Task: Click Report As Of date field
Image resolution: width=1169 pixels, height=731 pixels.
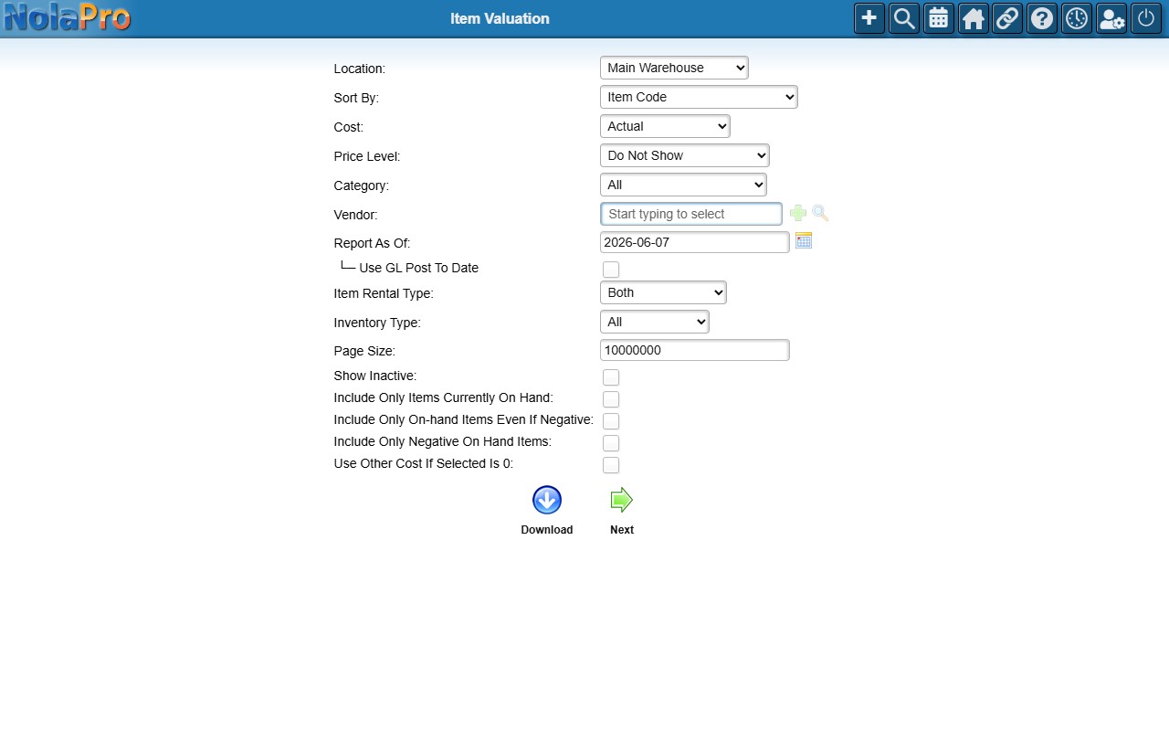Action: [695, 242]
